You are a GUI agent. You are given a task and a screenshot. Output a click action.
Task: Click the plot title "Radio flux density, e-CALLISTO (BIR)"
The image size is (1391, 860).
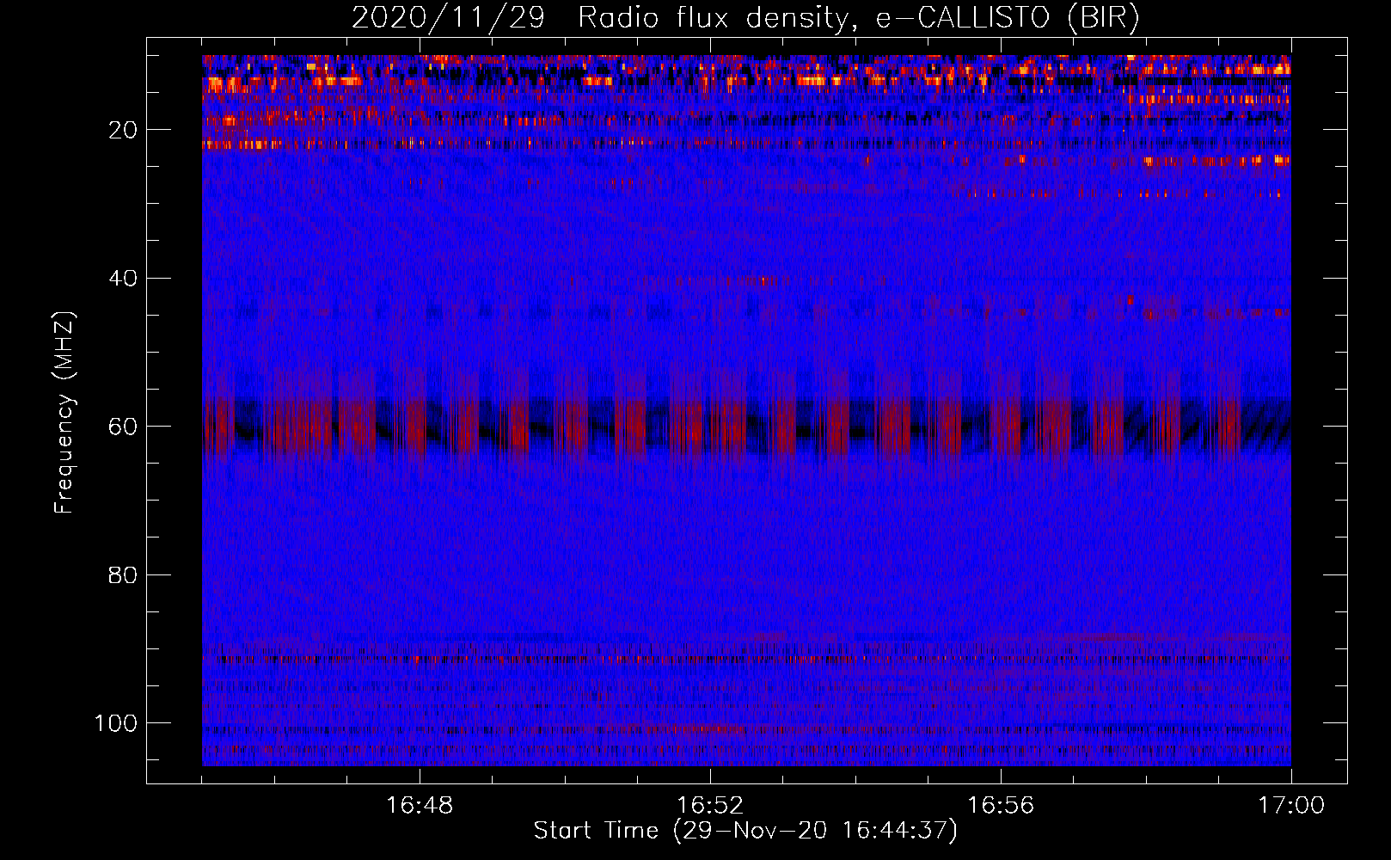(859, 18)
